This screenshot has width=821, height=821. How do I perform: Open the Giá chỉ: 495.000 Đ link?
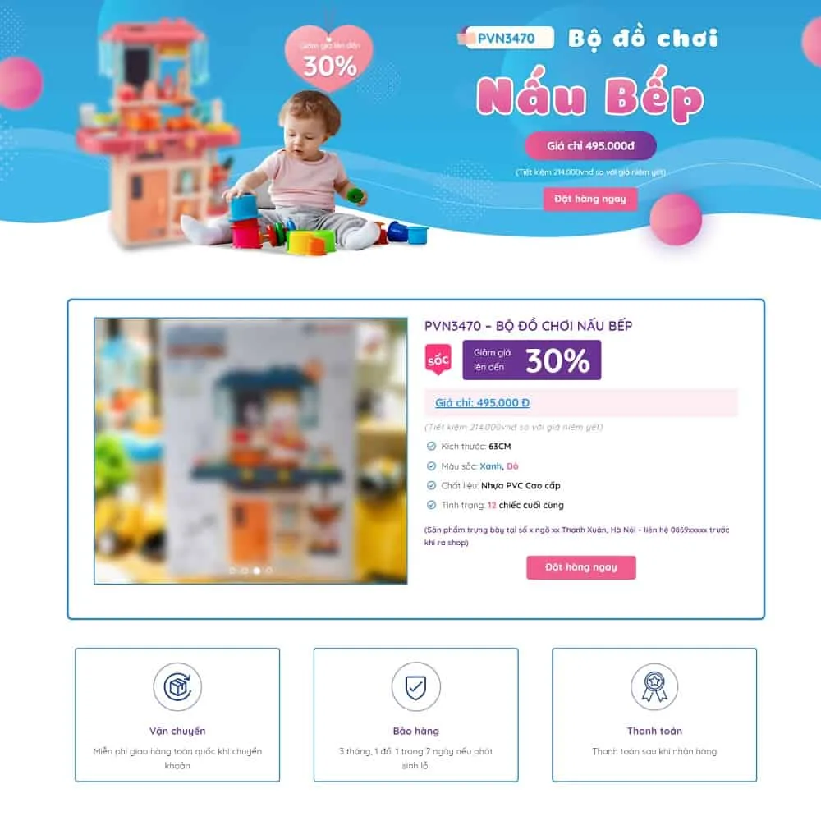click(482, 402)
